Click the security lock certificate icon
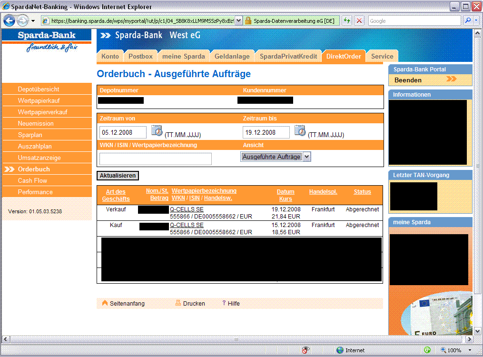Image resolution: width=483 pixels, height=357 pixels. click(x=248, y=21)
